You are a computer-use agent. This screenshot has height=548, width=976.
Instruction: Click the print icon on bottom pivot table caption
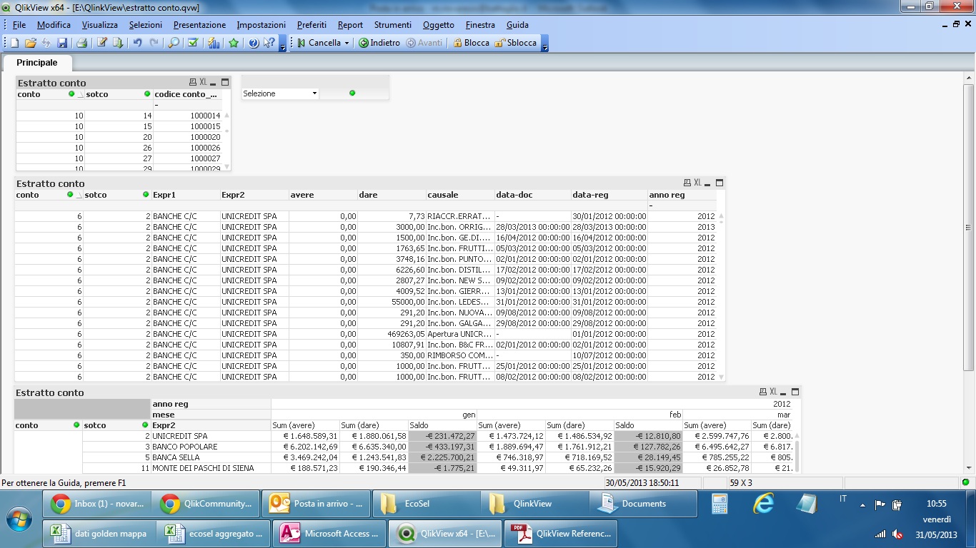click(763, 392)
